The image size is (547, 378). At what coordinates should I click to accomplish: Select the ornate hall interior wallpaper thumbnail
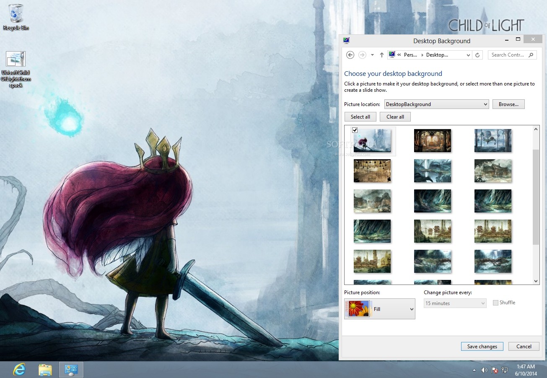433,141
